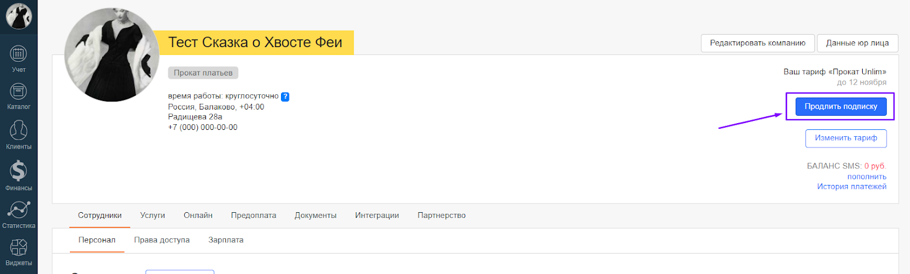Click the small avatar logo at top-left
The image size is (910, 274).
pos(19,16)
